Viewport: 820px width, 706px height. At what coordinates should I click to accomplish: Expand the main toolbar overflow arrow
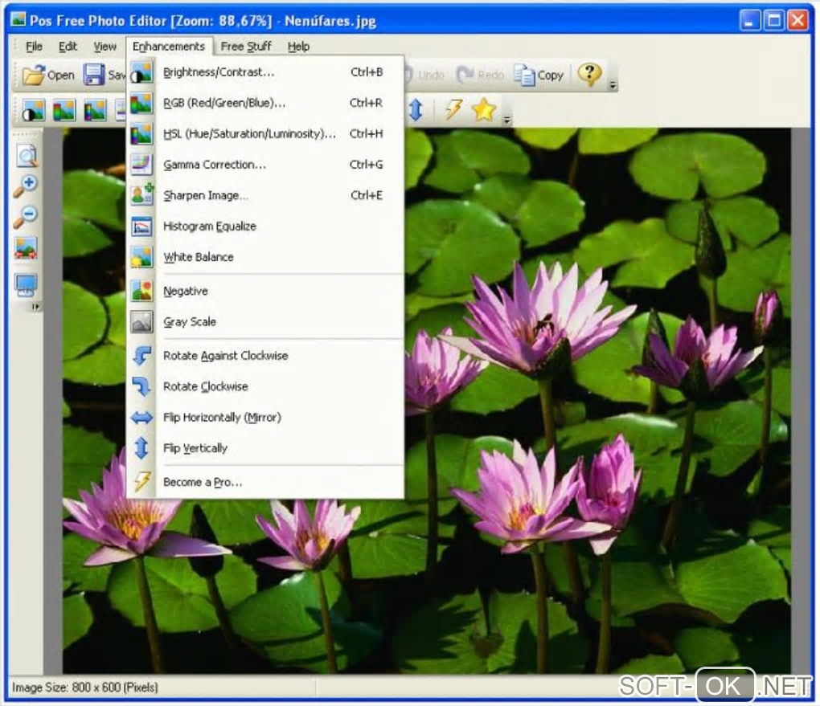tap(613, 85)
